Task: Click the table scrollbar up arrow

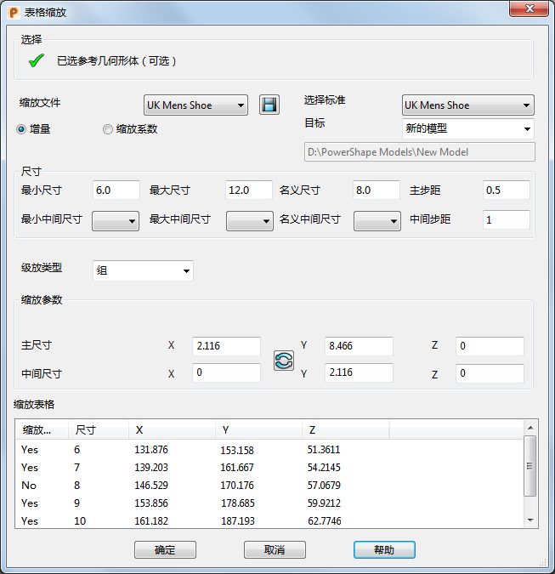Action: 530,428
